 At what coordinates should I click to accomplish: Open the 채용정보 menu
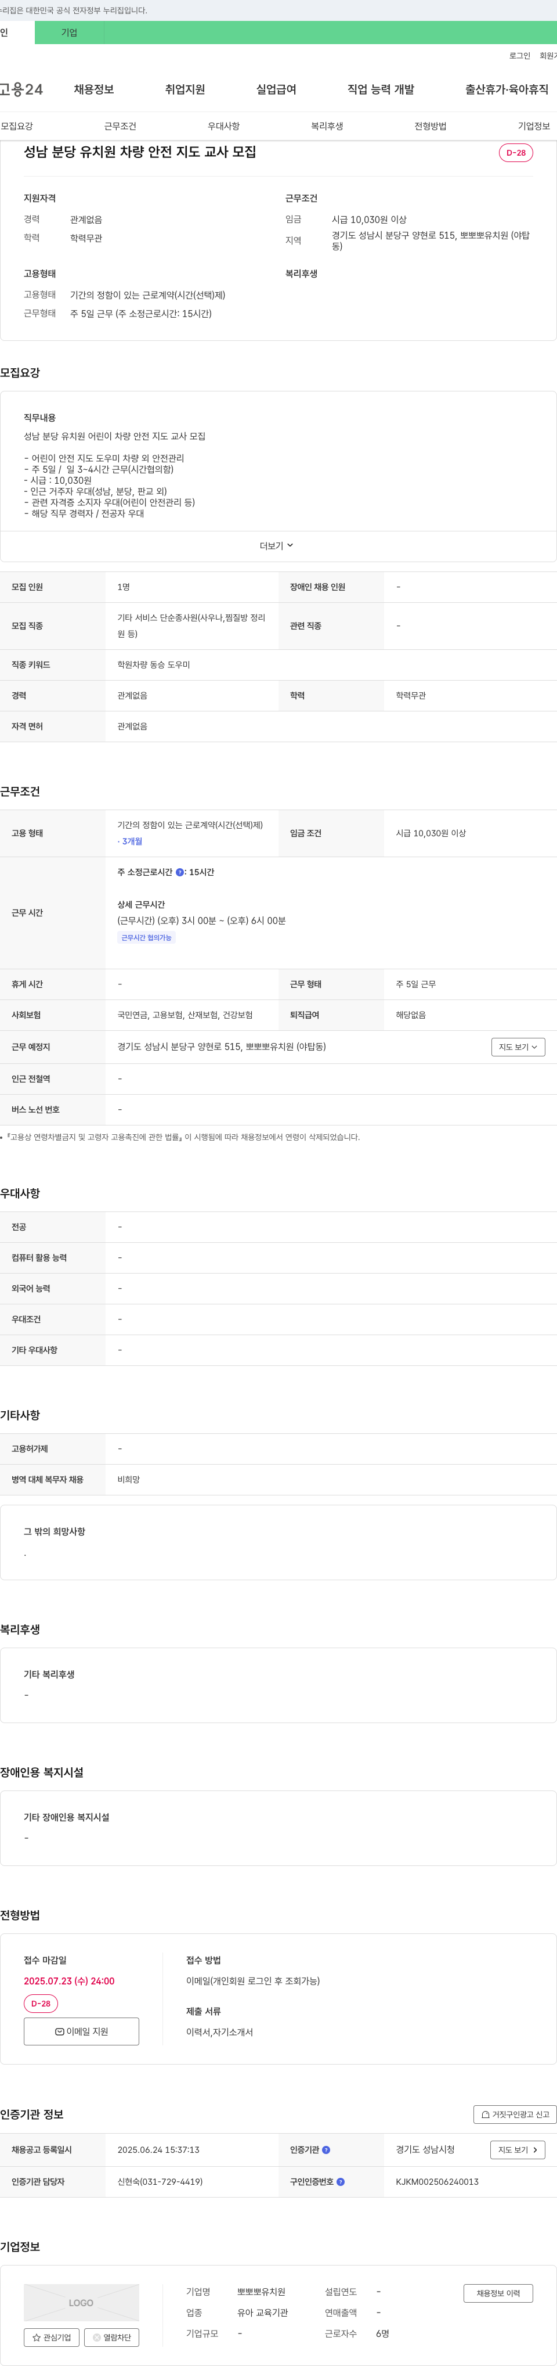coord(93,89)
